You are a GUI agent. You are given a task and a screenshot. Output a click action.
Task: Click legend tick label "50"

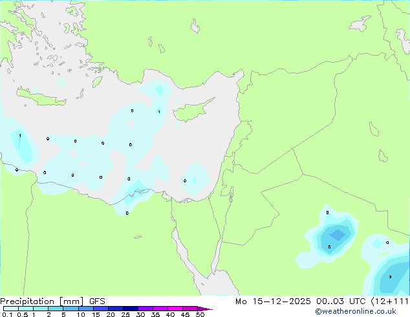[200, 314]
